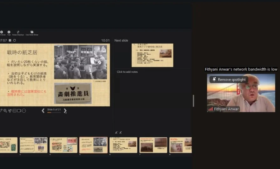Open the zoom magnifier tool

click(x=5, y=111)
